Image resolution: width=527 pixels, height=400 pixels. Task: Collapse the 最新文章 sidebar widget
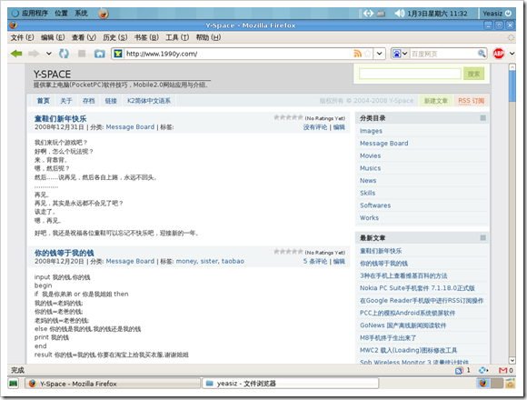(x=483, y=237)
